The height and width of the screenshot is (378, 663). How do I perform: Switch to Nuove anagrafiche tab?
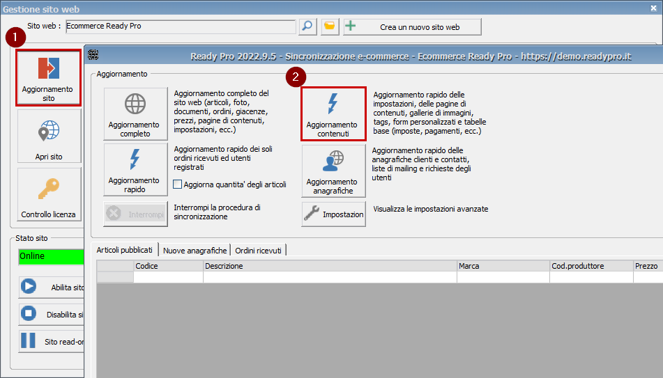click(x=195, y=251)
